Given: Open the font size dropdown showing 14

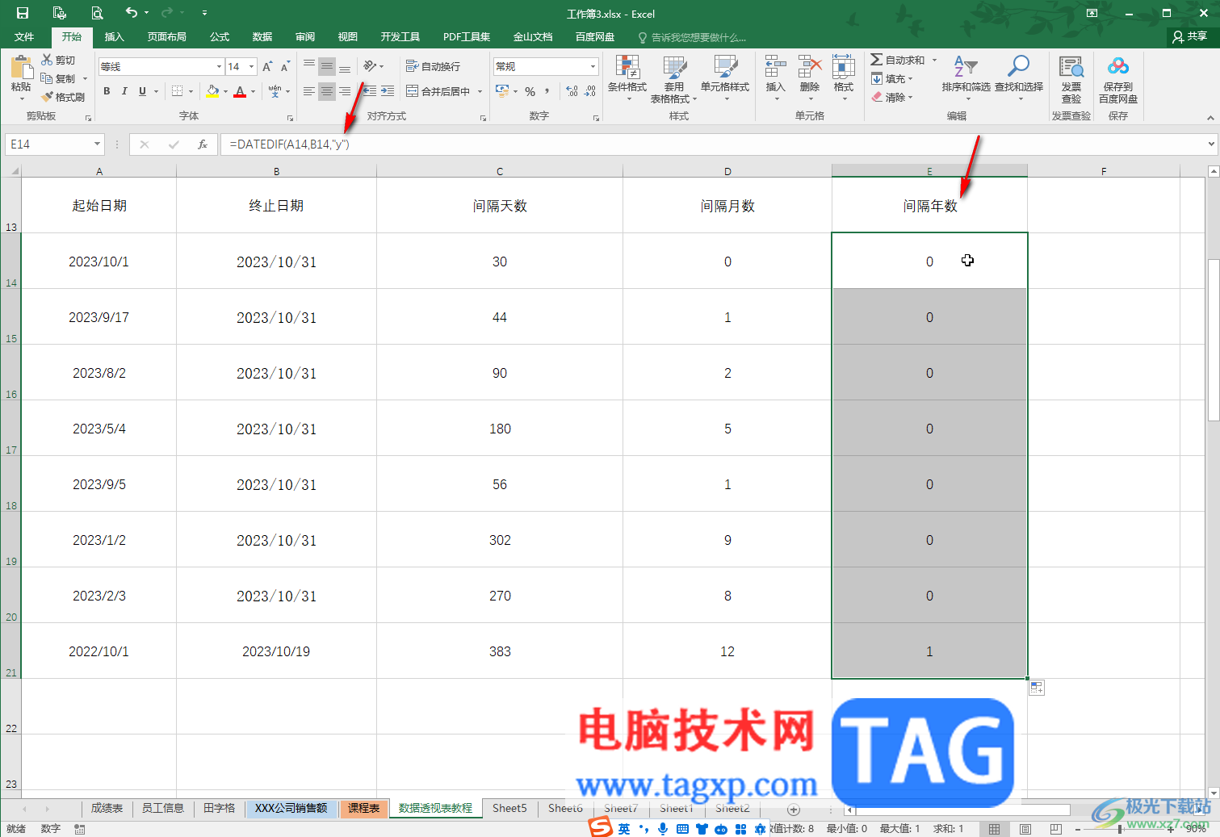Looking at the screenshot, I should click(x=252, y=66).
